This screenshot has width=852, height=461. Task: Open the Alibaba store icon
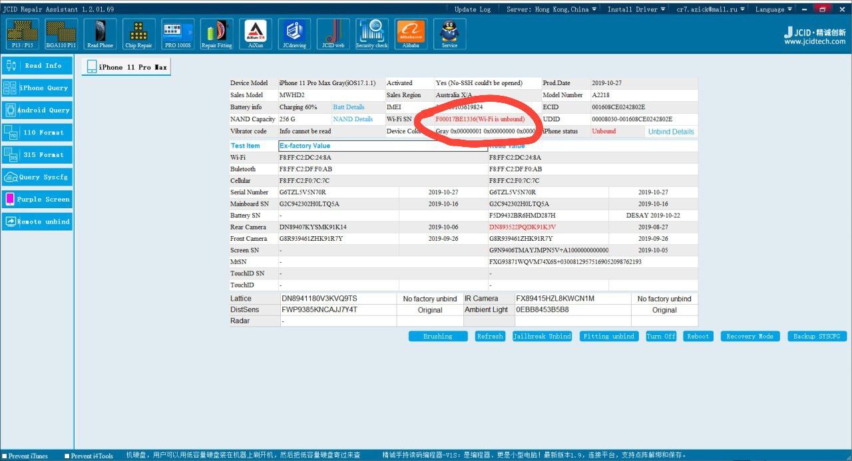(411, 33)
